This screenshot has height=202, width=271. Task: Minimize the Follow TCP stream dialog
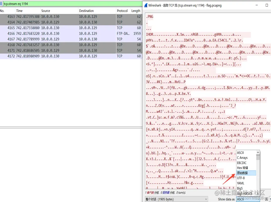[x=257, y=5]
